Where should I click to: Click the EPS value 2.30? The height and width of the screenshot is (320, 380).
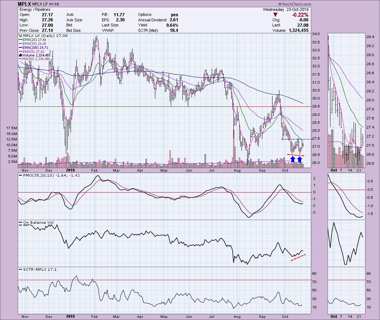tap(120, 20)
